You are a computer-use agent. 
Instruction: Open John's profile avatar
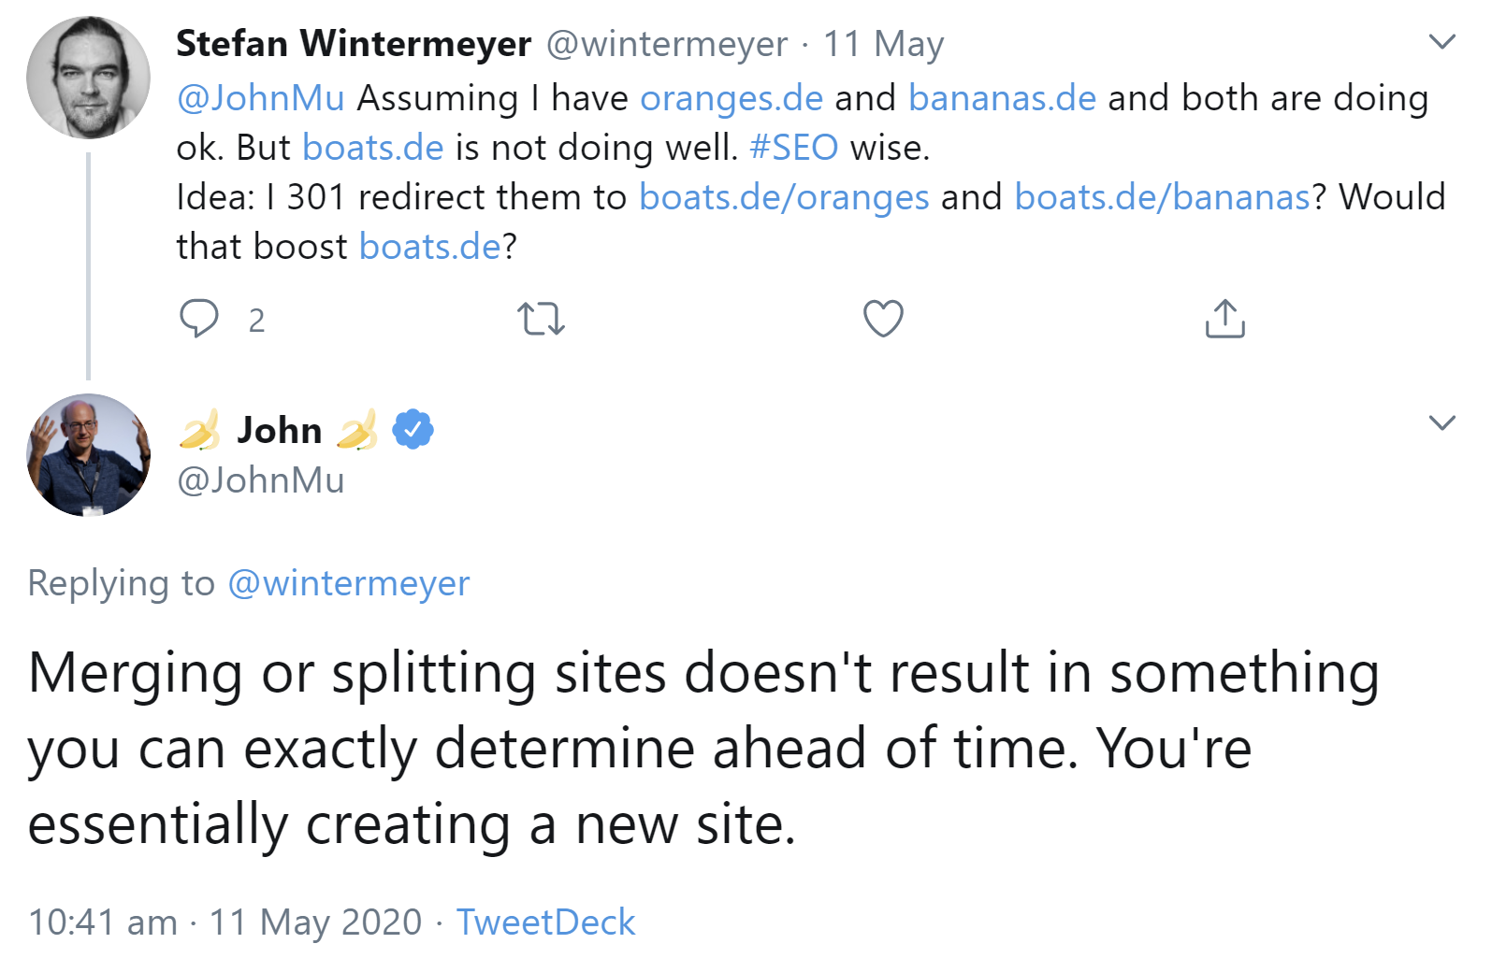(89, 455)
